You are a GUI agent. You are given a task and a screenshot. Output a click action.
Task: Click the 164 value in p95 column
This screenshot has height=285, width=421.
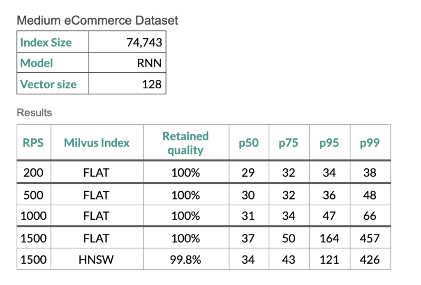(329, 238)
